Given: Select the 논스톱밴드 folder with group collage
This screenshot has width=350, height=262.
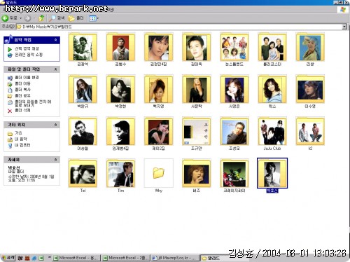Looking at the screenshot, I should (234, 50).
